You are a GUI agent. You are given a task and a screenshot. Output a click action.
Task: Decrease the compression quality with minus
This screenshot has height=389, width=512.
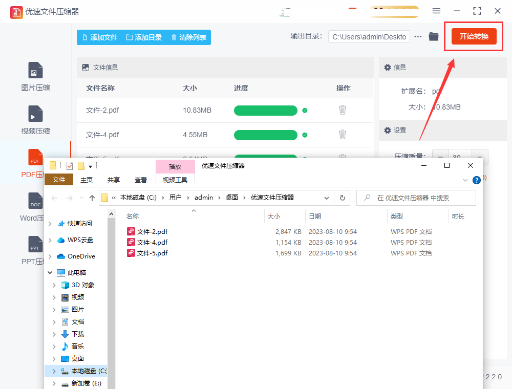[x=440, y=157]
